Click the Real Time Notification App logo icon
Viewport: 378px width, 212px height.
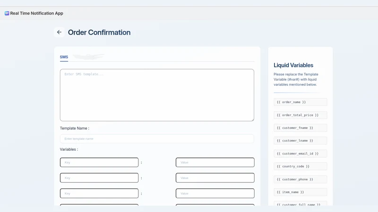(7, 14)
